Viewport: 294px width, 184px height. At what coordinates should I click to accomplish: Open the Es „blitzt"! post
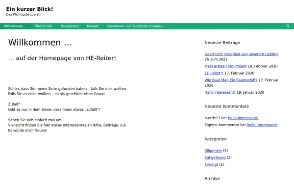coord(214,73)
